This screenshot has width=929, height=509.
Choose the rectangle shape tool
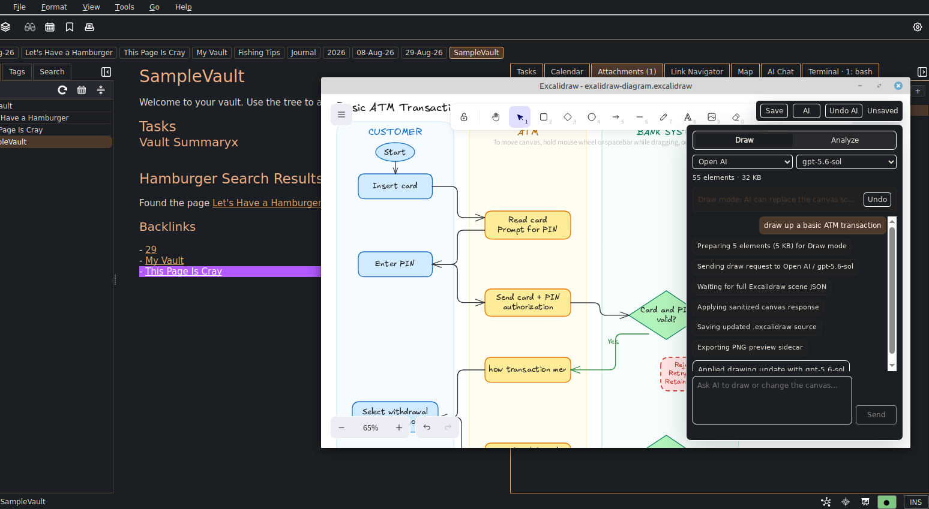click(544, 117)
